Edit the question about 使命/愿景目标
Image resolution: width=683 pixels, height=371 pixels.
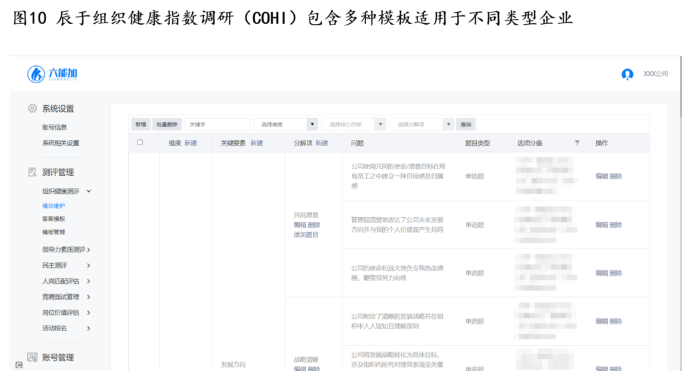602,176
